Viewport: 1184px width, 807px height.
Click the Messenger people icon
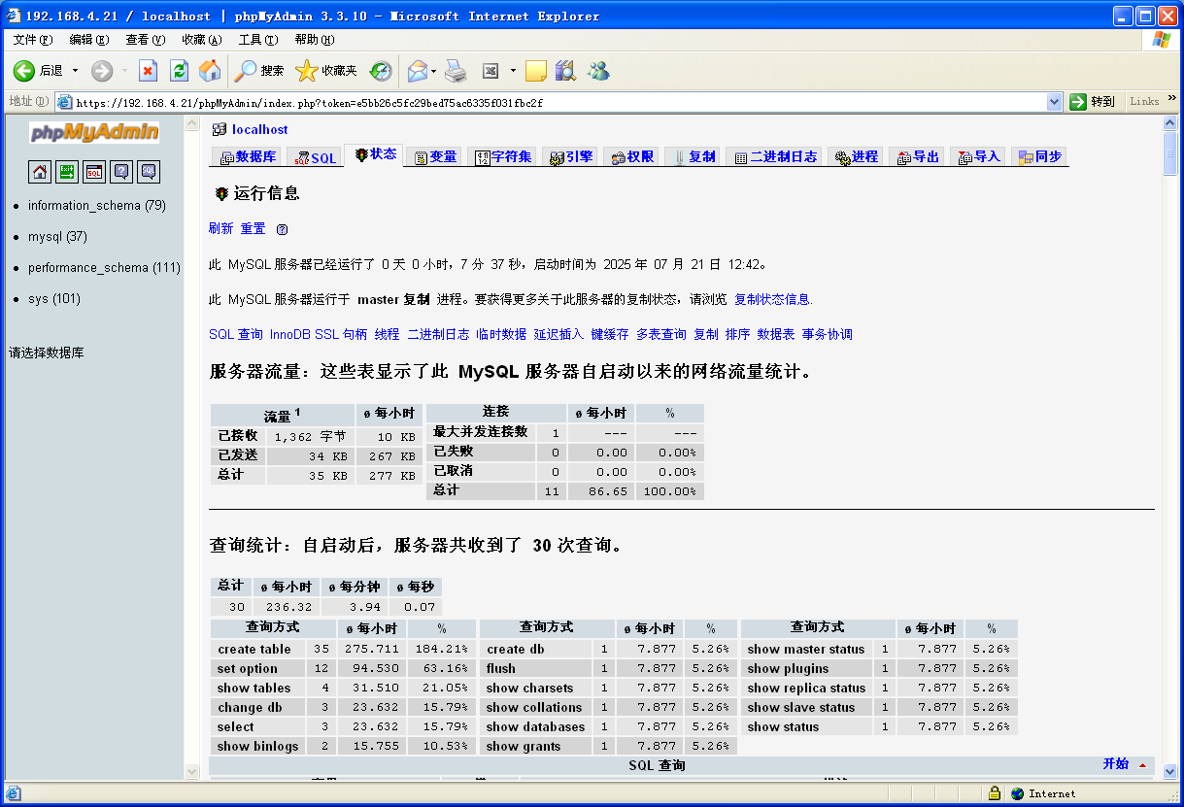598,71
